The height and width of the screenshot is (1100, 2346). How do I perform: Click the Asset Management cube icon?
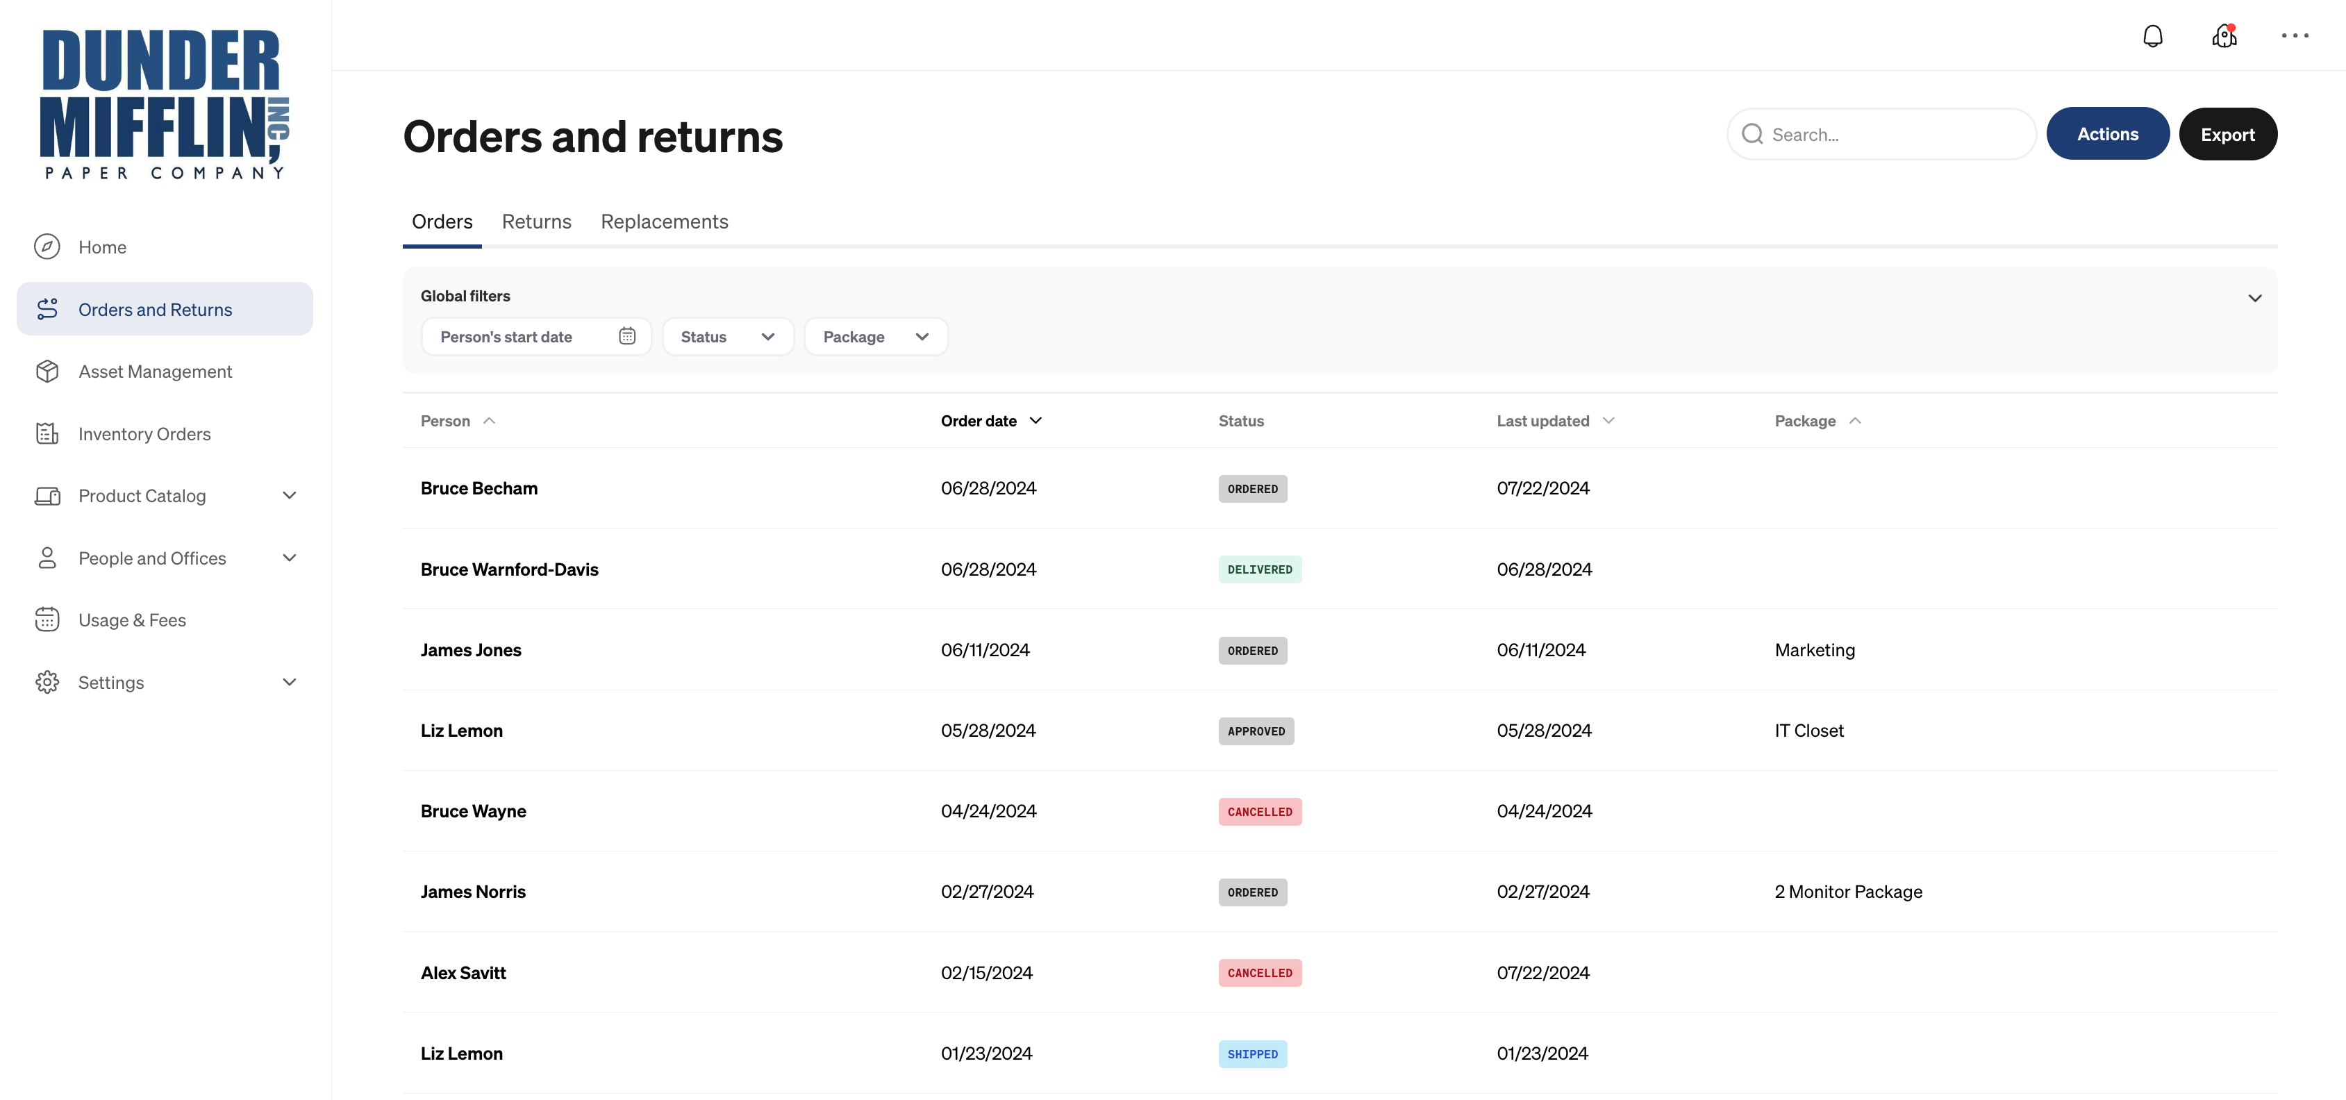click(47, 372)
